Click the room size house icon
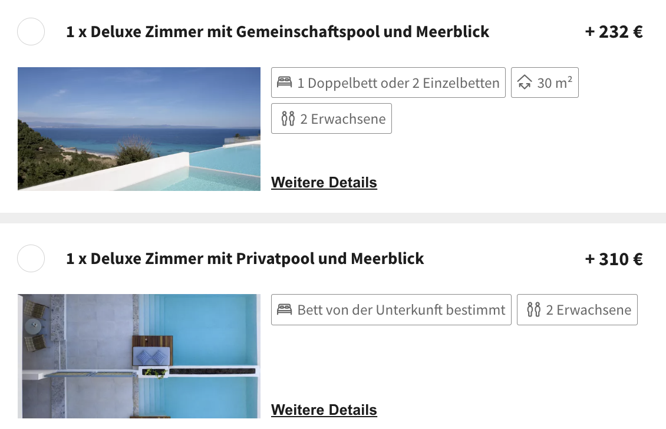 click(x=525, y=82)
